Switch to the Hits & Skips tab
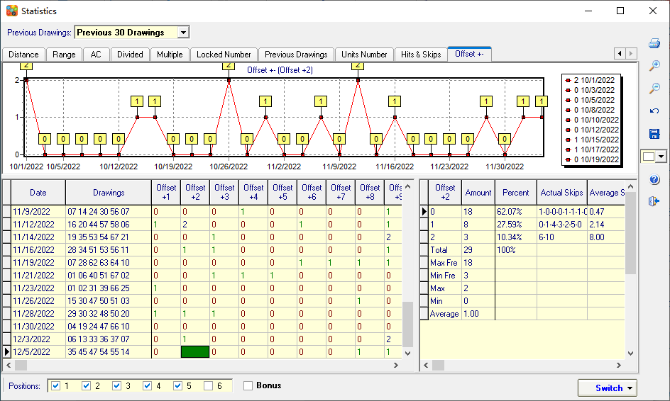Viewport: 670px width, 401px height. tap(421, 55)
